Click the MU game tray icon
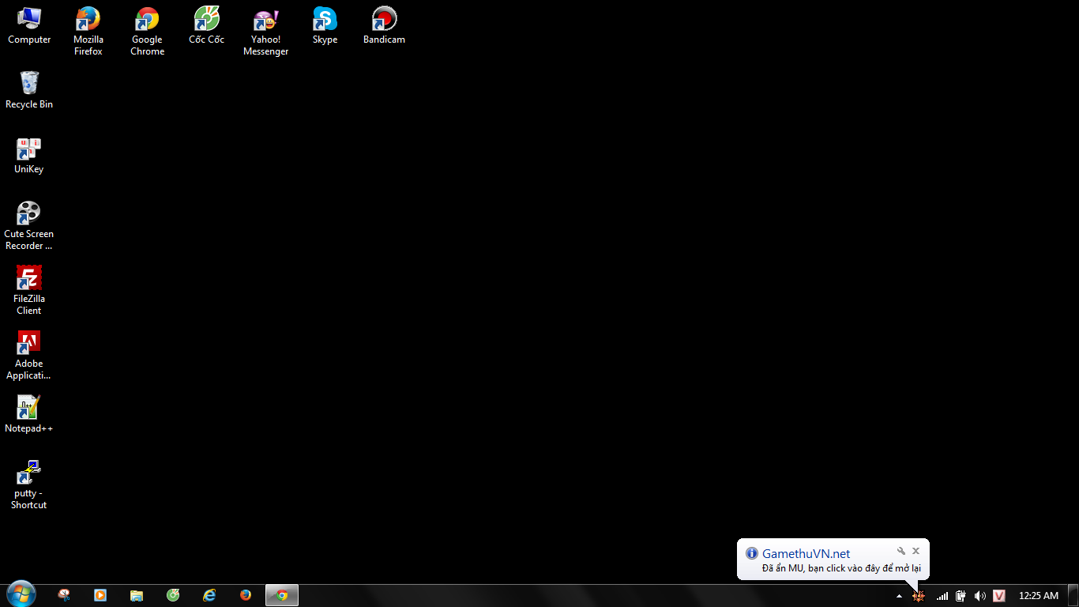1079x607 pixels. pyautogui.click(x=918, y=596)
